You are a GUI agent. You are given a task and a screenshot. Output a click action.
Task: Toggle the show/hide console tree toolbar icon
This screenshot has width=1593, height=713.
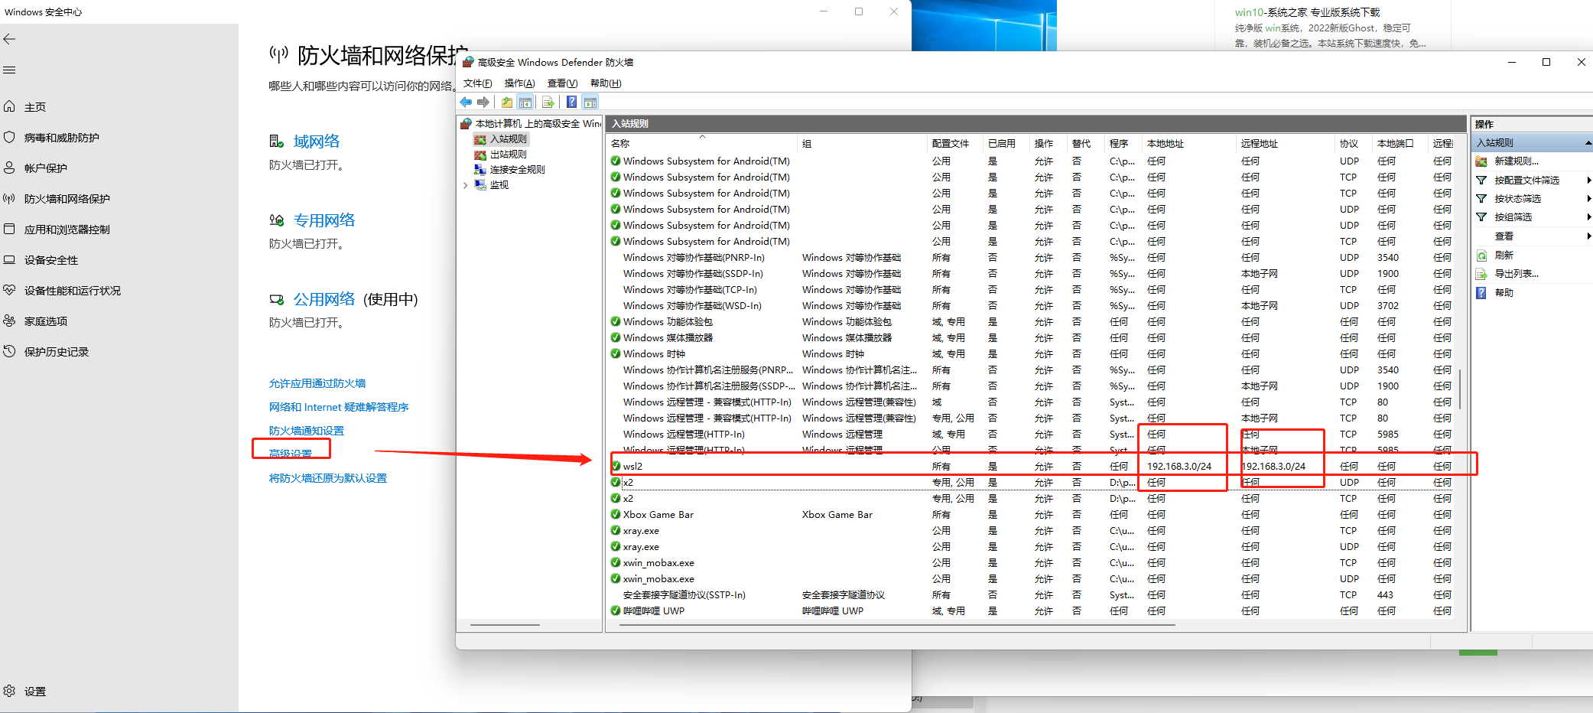click(x=525, y=102)
